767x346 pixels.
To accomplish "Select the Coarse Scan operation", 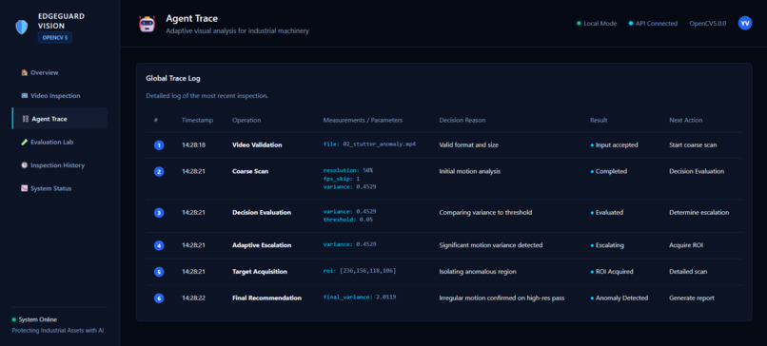I will point(250,171).
